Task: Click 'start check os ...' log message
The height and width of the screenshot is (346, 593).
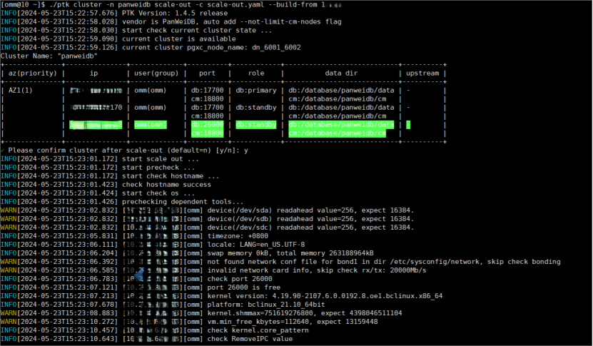Action: [158, 193]
